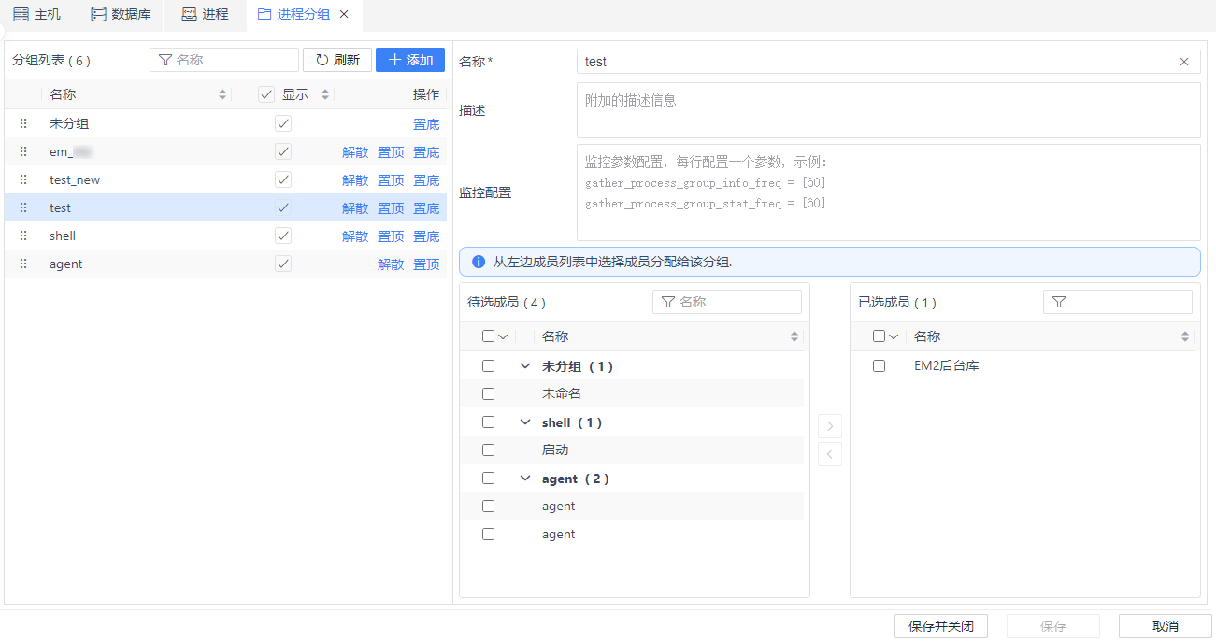Sort 已选成员 list by 名称 column arrows

click(x=1185, y=336)
